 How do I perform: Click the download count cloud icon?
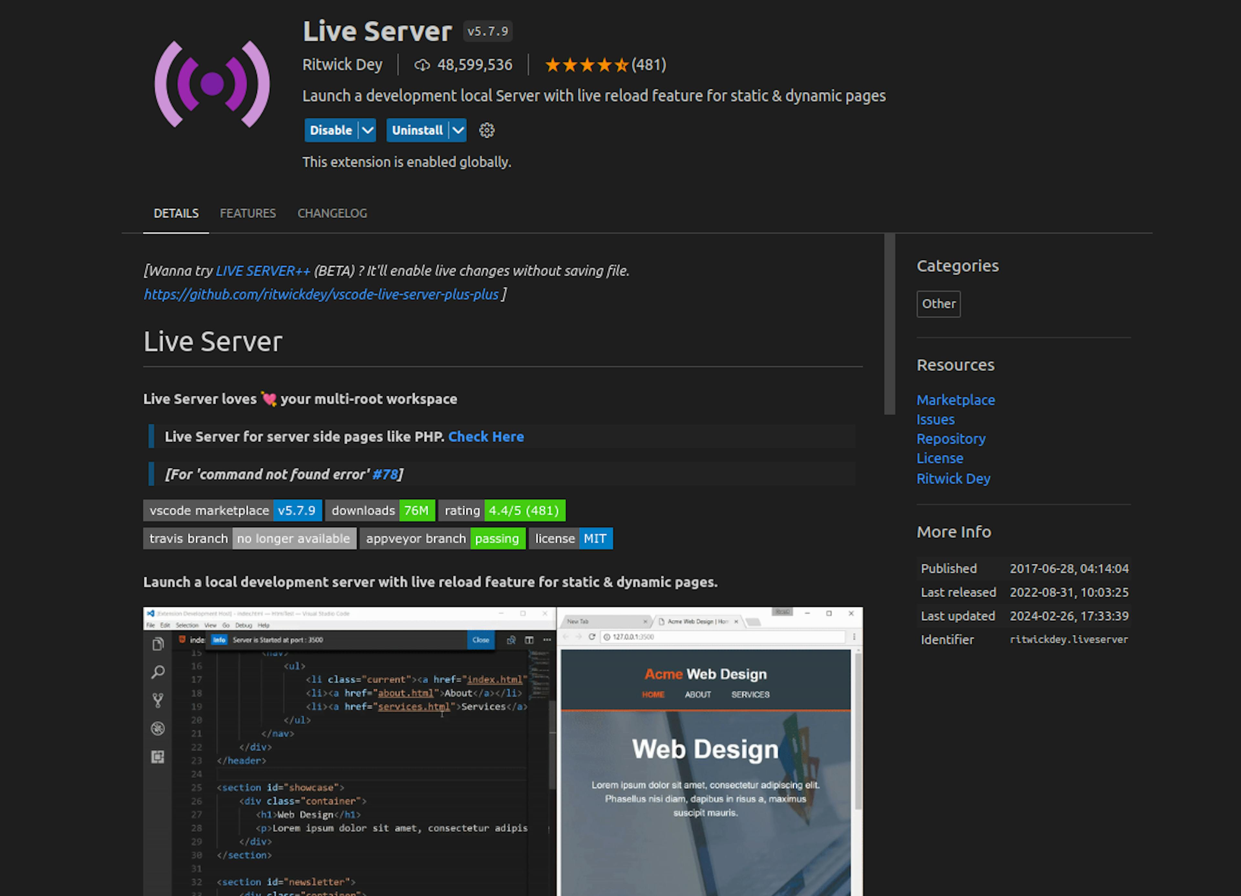422,65
